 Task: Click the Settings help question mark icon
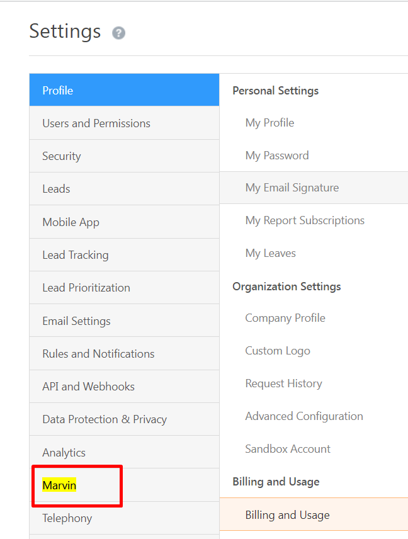[x=118, y=33]
